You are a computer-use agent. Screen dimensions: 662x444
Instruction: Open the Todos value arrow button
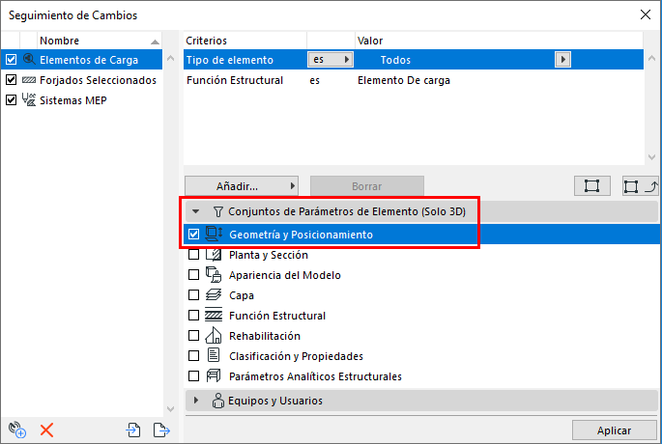pos(562,60)
